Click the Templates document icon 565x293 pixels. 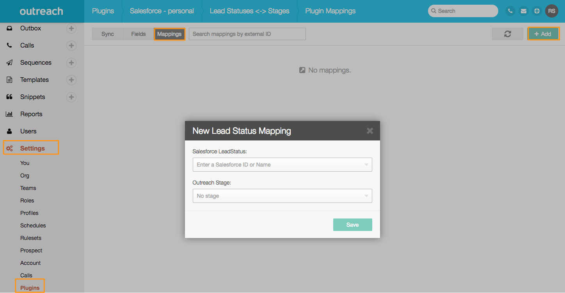tap(9, 80)
